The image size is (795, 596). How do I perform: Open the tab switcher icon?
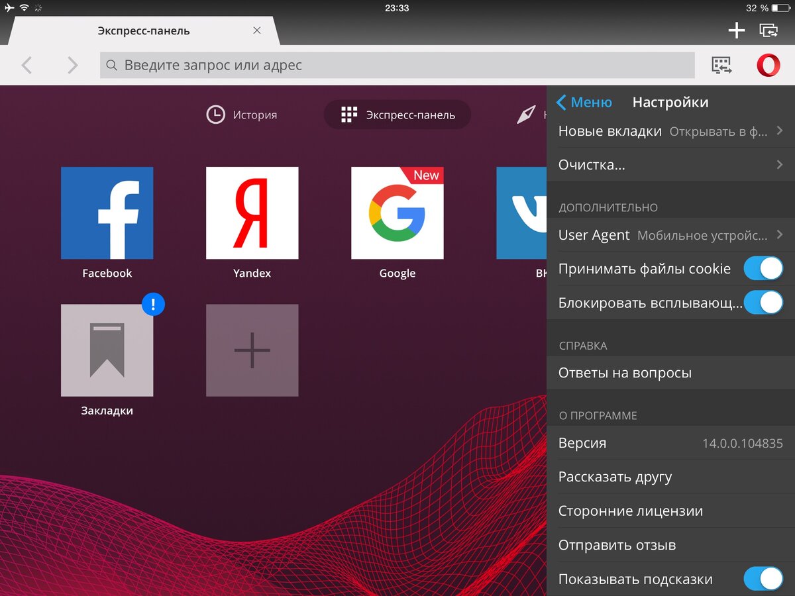pos(768,30)
